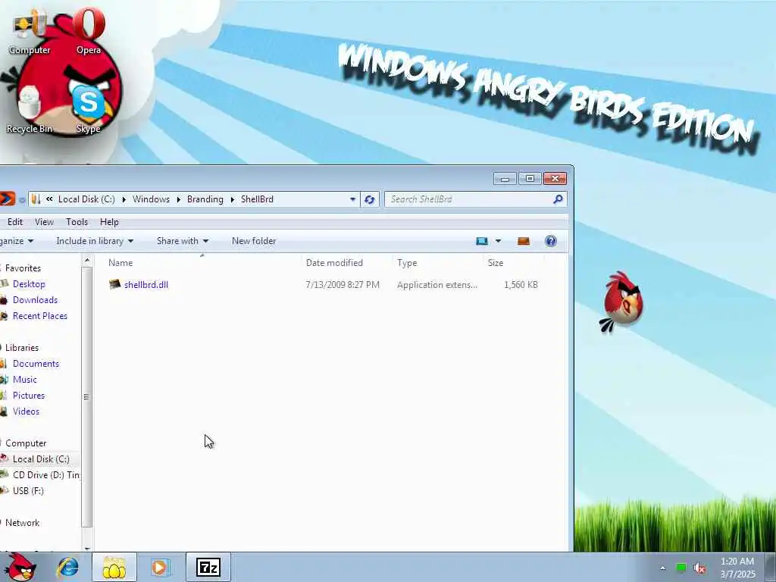The width and height of the screenshot is (776, 582).
Task: Open the Explorer folder taskbar icon
Action: (114, 567)
